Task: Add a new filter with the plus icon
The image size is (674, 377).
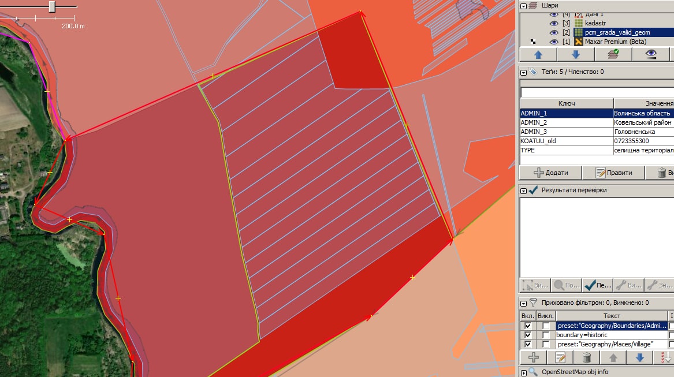Action: (x=534, y=357)
